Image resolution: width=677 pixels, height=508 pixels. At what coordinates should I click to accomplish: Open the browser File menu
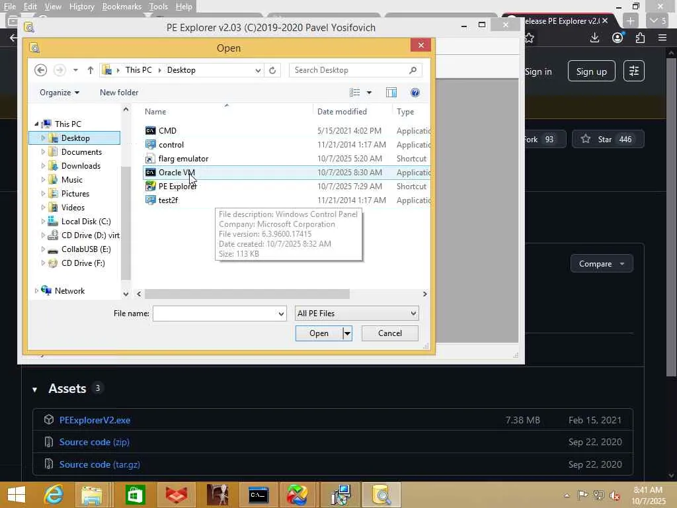pos(9,7)
